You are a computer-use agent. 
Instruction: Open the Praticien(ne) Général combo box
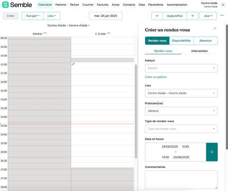[181, 111]
